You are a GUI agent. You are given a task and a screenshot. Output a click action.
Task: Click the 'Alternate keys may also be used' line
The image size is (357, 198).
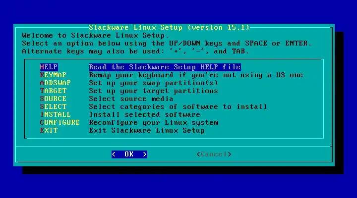[x=135, y=51]
